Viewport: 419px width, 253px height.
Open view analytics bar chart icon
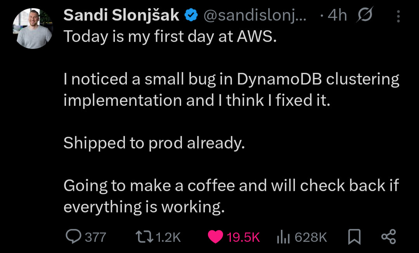pyautogui.click(x=284, y=237)
